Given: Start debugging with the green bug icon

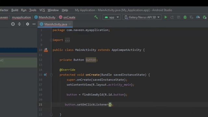Looking at the screenshot, I should tap(185, 17).
